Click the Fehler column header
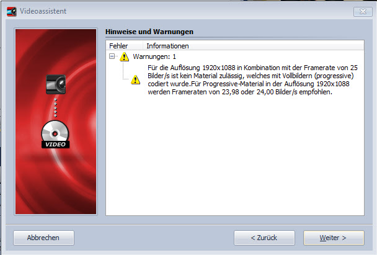 118,46
